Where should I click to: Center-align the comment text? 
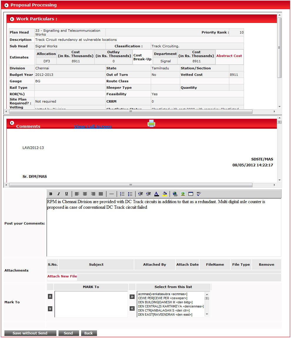[85, 194]
